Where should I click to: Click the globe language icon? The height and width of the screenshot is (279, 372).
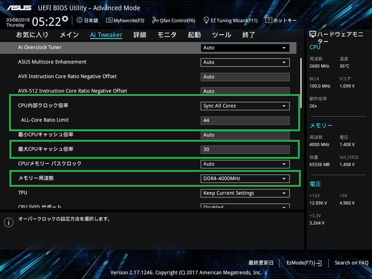(x=80, y=20)
